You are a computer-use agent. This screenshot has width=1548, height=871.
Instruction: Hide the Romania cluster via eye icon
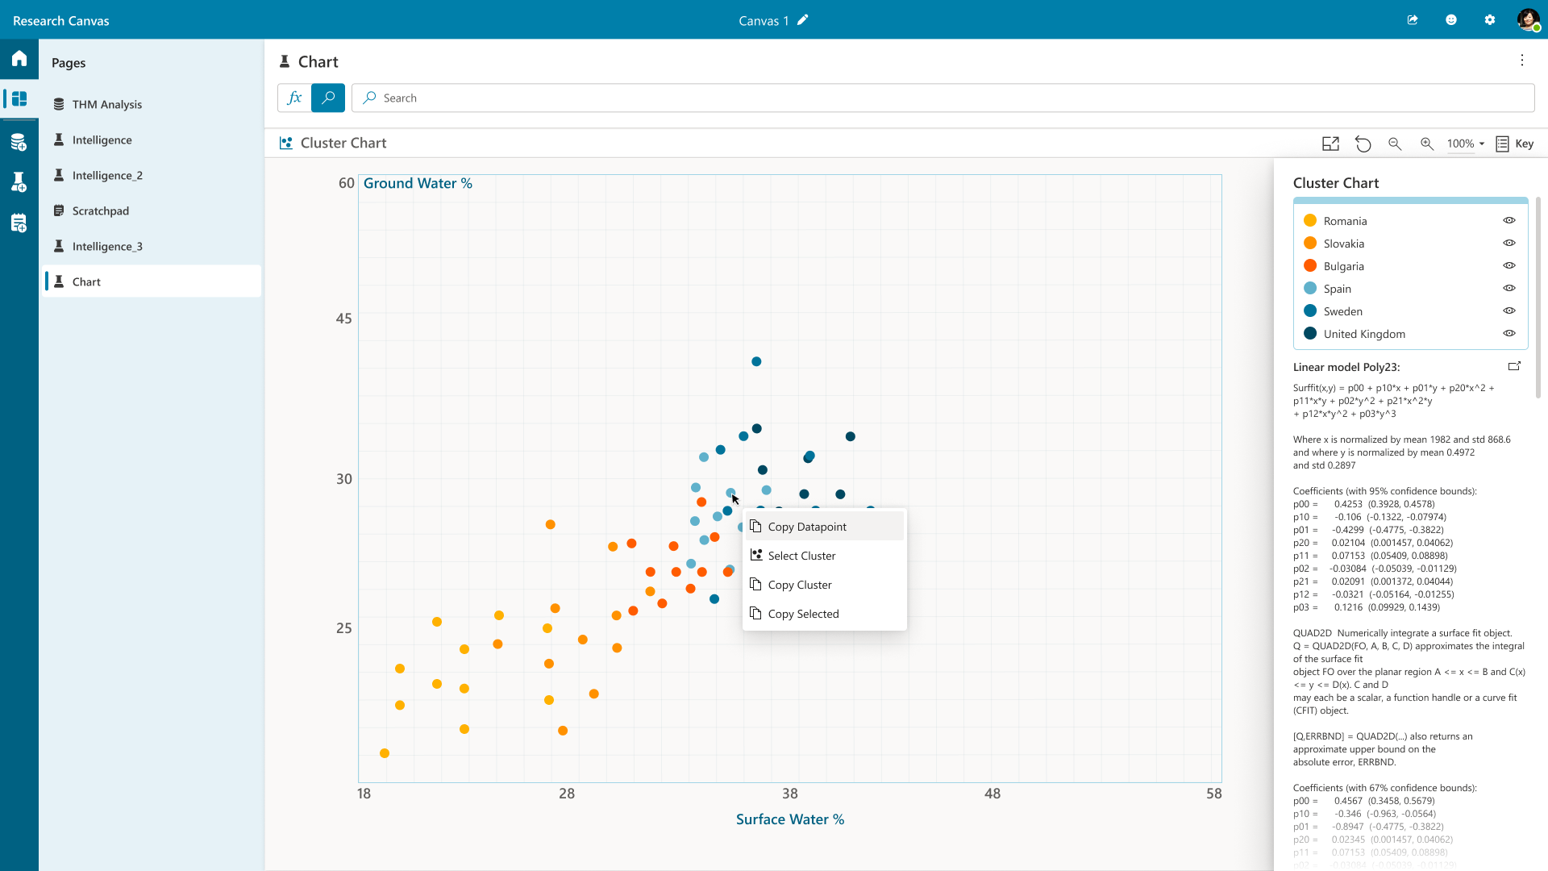pos(1509,220)
